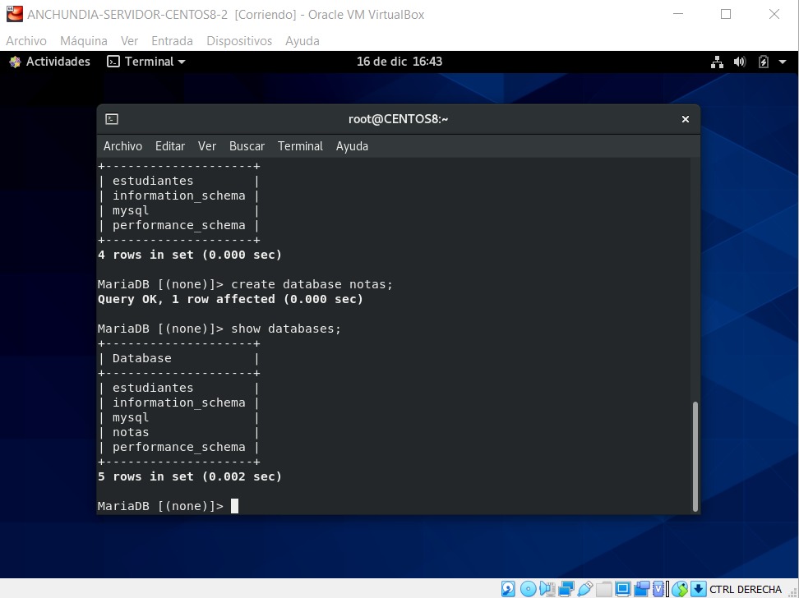Click the mouse integration indicator near CTRL DERECHA
The width and height of the screenshot is (799, 598).
tap(681, 587)
